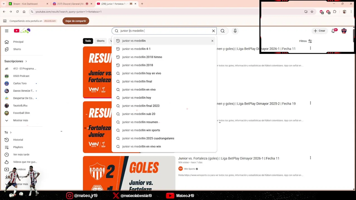Focus the address bar URL
This screenshot has width=356, height=200.
[68, 12]
